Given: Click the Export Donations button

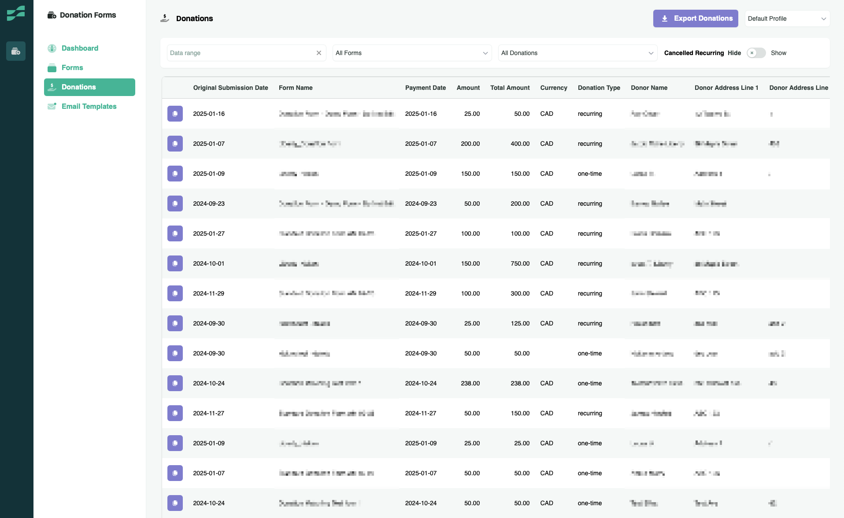Looking at the screenshot, I should coord(696,18).
